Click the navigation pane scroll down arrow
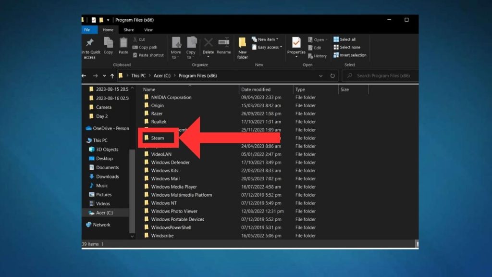 (132, 237)
